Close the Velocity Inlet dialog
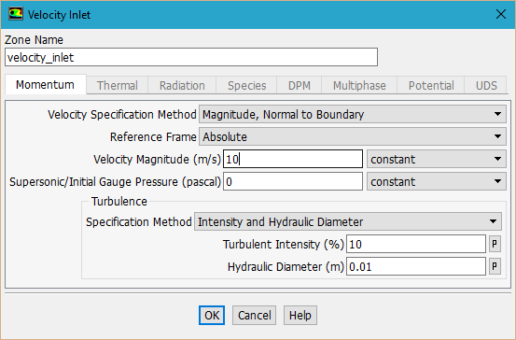Image resolution: width=516 pixels, height=340 pixels. (x=501, y=15)
